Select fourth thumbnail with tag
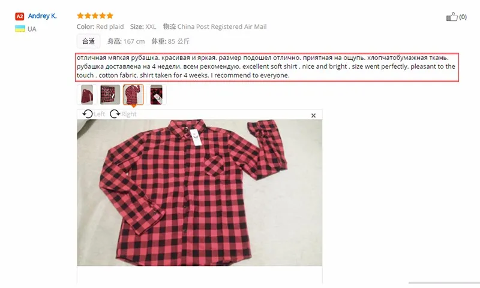480x288 pixels. (x=156, y=95)
